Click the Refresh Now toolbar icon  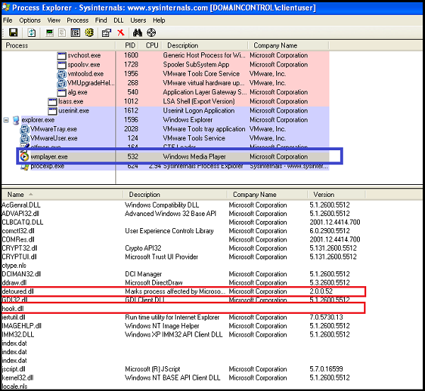pos(32,33)
